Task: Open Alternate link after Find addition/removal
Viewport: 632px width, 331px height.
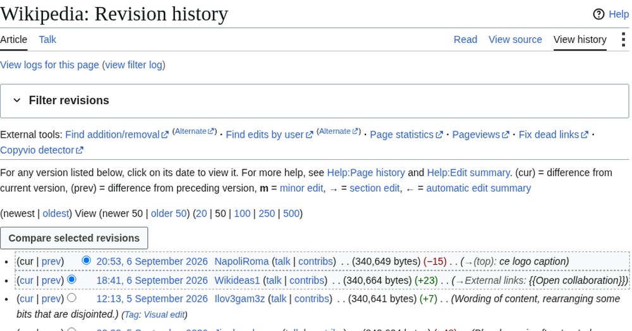Action: (194, 131)
